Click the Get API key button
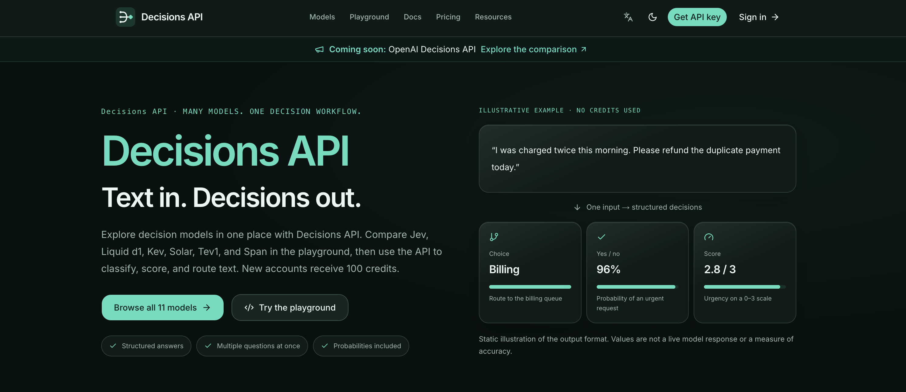The image size is (906, 392). tap(697, 17)
